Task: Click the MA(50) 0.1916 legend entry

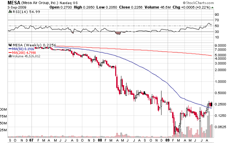Action: click(23, 49)
